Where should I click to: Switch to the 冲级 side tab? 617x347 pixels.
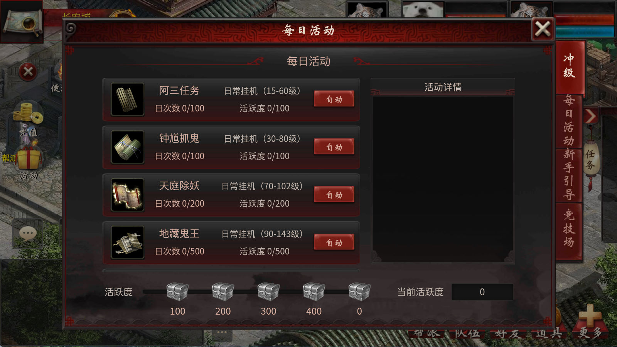coord(569,66)
